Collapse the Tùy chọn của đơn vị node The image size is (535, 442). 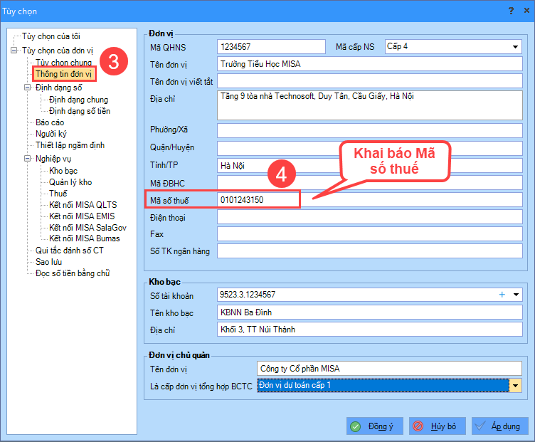tap(14, 51)
